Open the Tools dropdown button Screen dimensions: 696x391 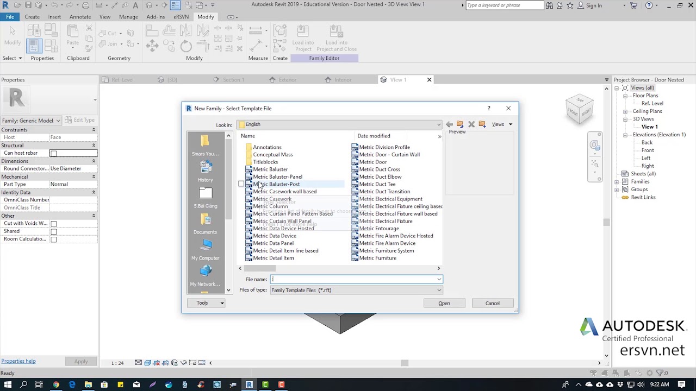pyautogui.click(x=206, y=303)
